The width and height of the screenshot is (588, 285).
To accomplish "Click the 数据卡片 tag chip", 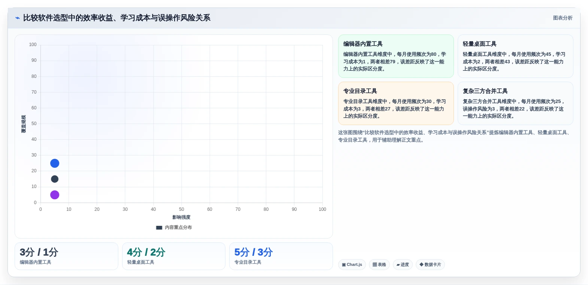I will pos(430,264).
